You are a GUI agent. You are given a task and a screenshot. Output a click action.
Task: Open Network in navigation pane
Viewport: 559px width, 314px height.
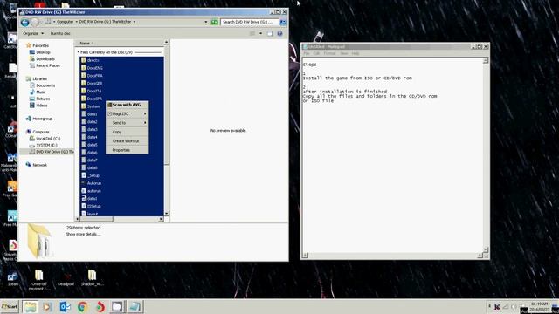click(x=37, y=165)
